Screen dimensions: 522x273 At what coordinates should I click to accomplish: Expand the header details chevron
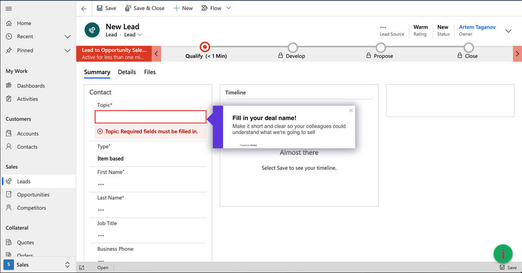tap(508, 31)
